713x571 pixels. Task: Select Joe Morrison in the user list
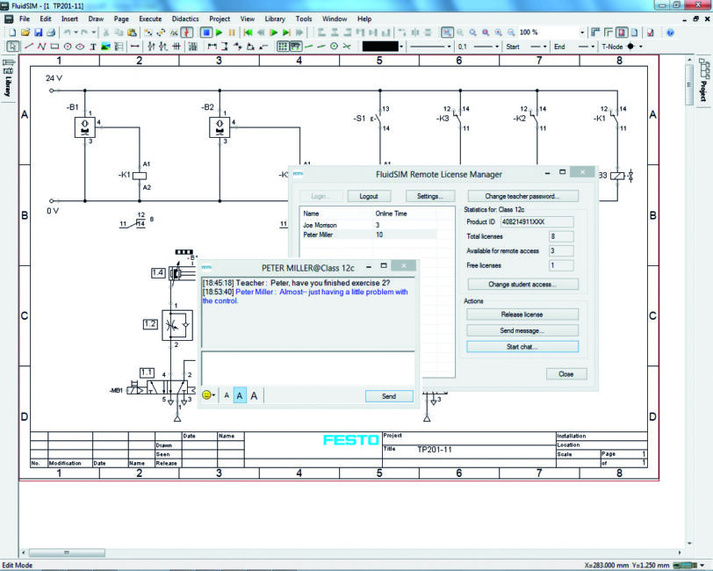(x=368, y=225)
